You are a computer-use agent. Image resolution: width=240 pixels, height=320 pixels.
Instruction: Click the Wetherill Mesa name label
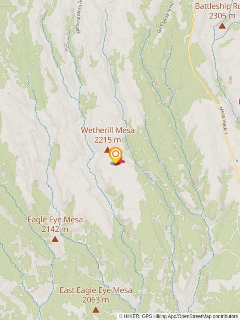tap(108, 130)
